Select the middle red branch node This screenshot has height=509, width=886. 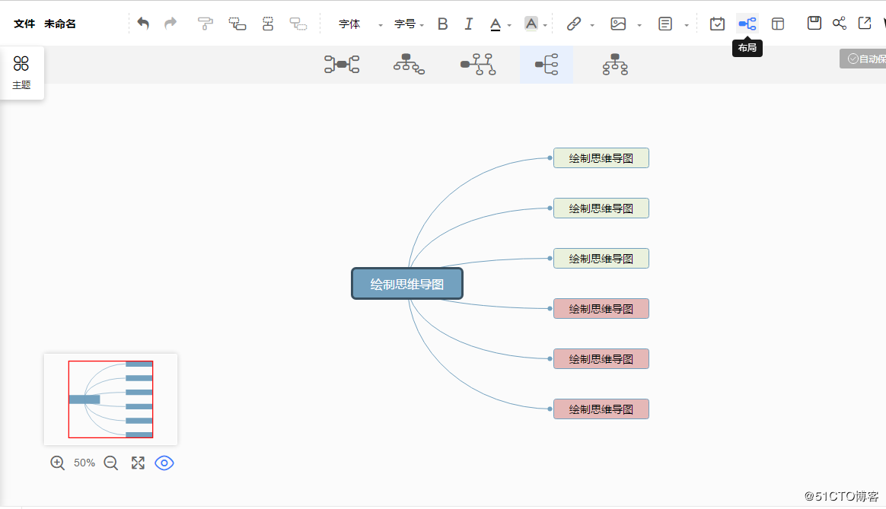pyautogui.click(x=601, y=359)
